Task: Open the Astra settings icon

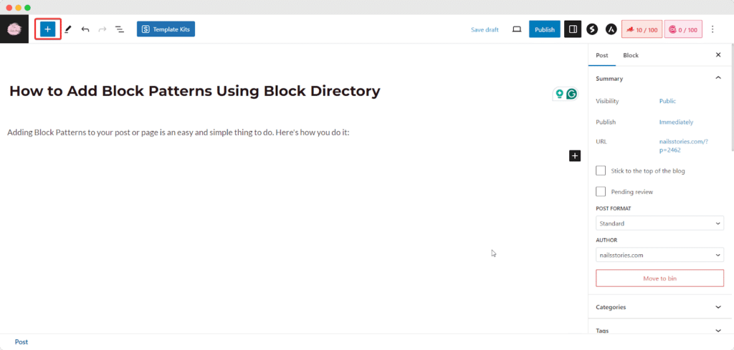Action: coord(611,29)
